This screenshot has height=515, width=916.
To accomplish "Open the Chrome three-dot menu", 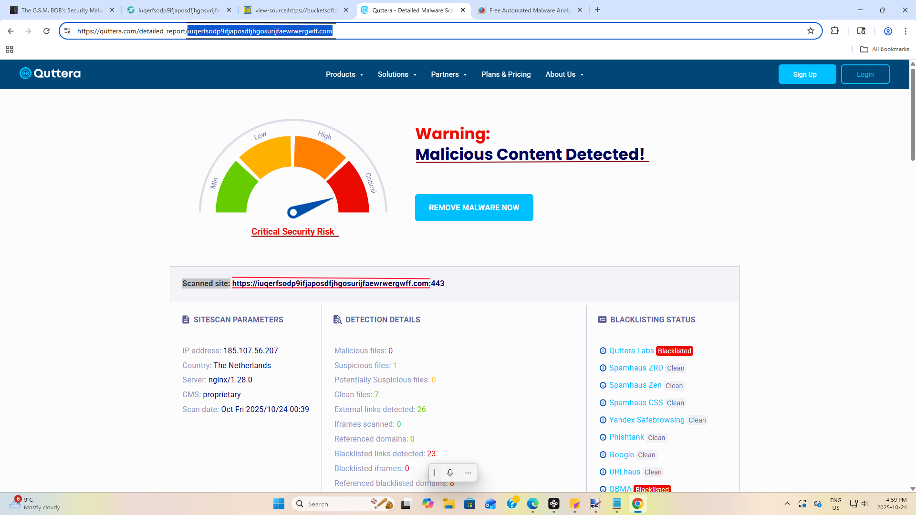I will pos(906,31).
